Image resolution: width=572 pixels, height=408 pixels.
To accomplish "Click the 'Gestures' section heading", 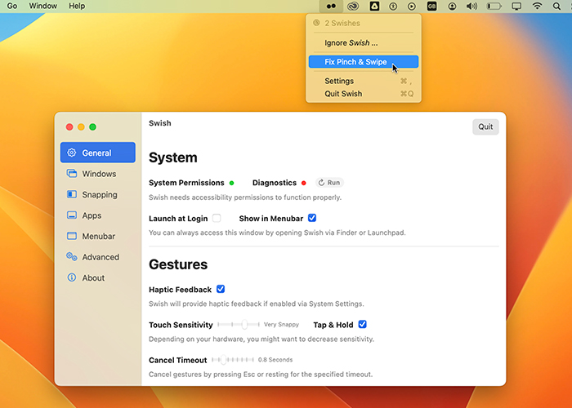I will (x=178, y=264).
